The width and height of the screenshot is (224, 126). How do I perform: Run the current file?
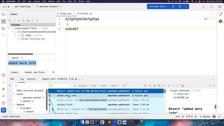173,7
